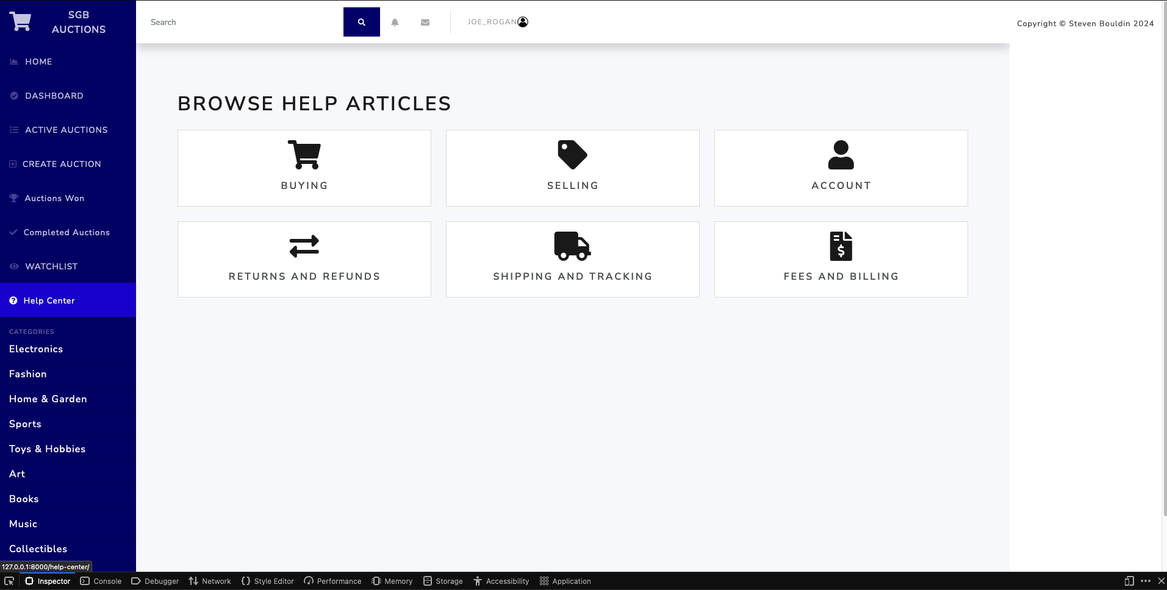Browse the Books category
Viewport: 1167px width, 590px height.
(x=24, y=499)
